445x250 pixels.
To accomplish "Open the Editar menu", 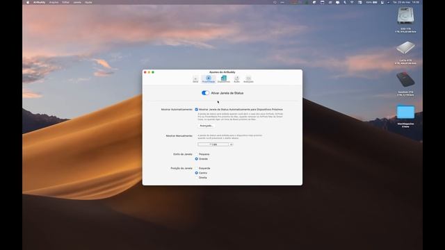I will click(65, 2).
